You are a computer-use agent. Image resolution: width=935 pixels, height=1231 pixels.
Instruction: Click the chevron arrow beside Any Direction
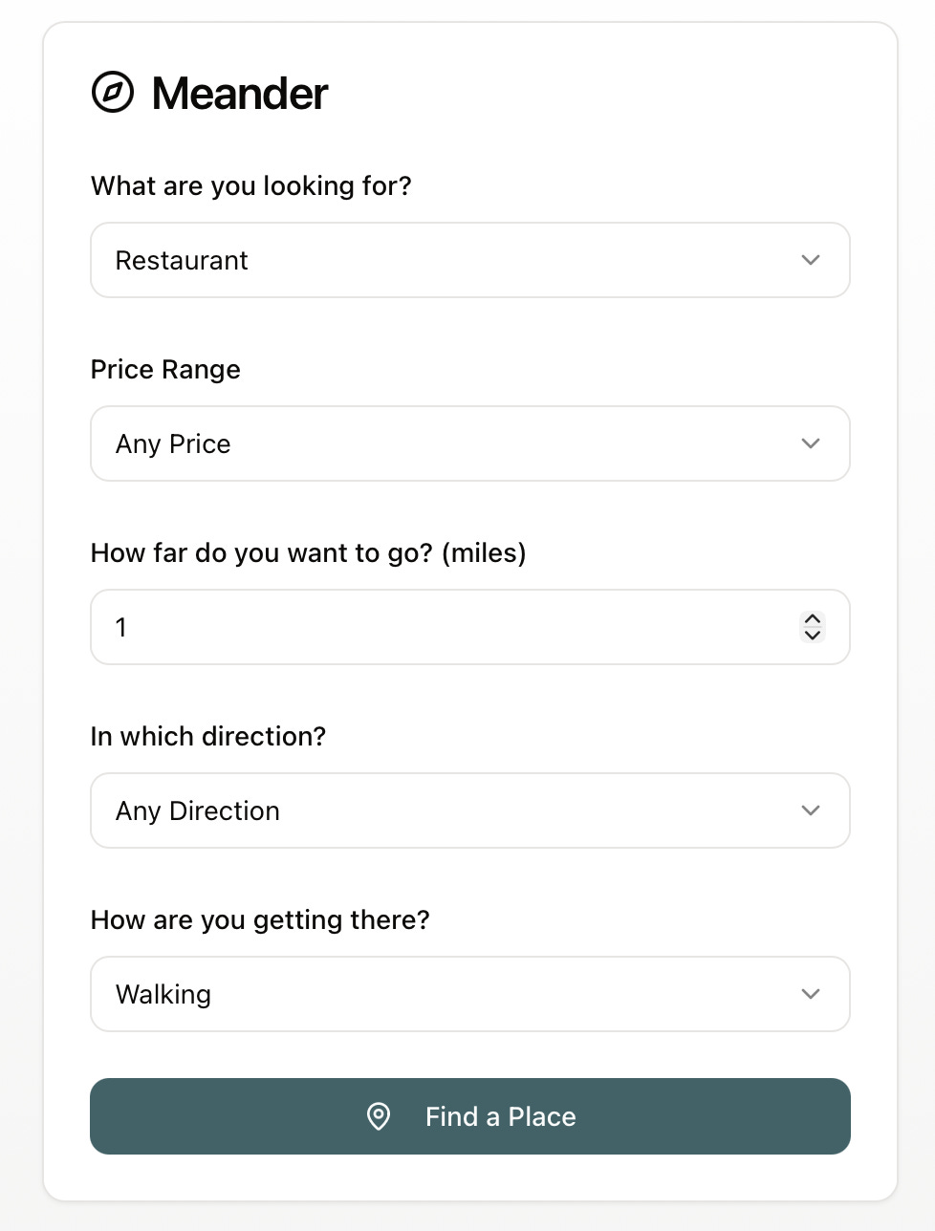pos(811,810)
